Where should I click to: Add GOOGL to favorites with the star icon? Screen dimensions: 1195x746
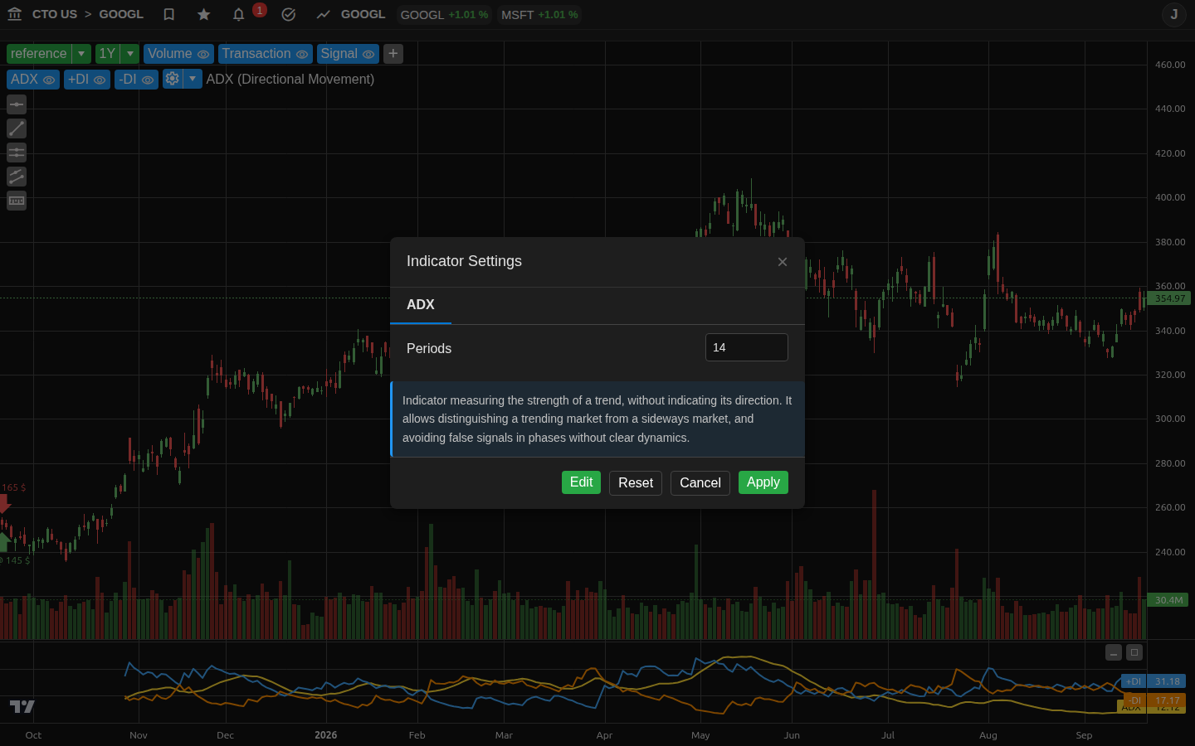point(204,14)
